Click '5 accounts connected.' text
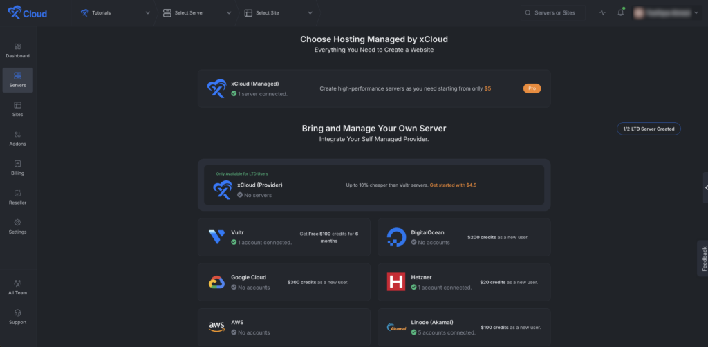This screenshot has height=347, width=708. [x=447, y=332]
